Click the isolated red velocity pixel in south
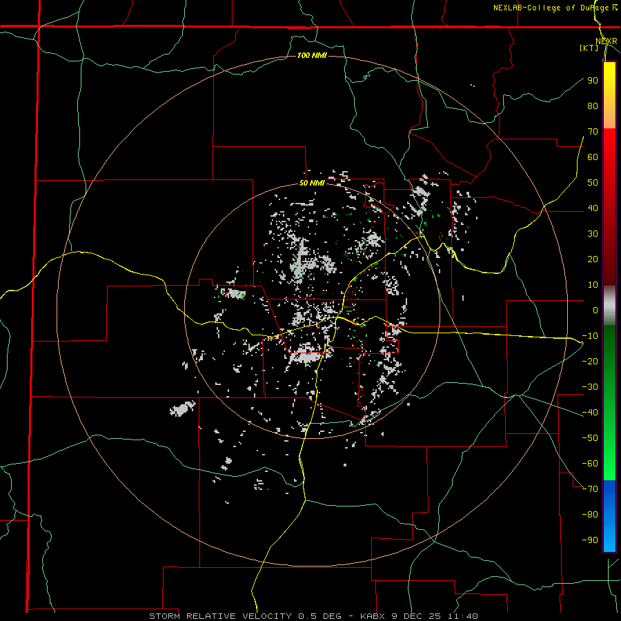621x621 pixels. [268, 489]
